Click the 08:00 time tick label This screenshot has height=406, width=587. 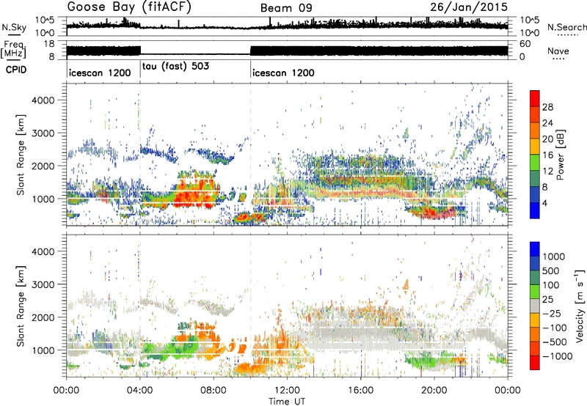[x=214, y=391]
